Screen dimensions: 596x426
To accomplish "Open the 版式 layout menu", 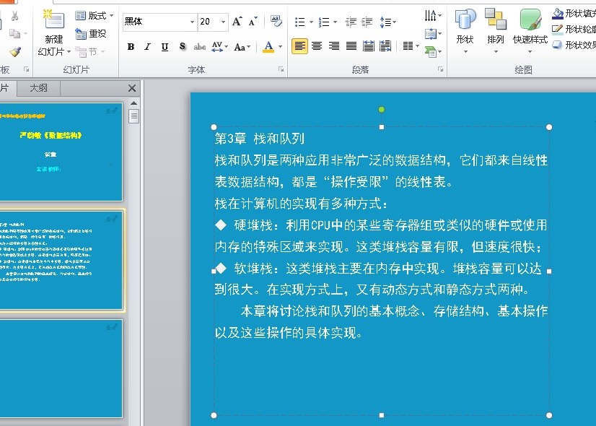I will coord(95,16).
